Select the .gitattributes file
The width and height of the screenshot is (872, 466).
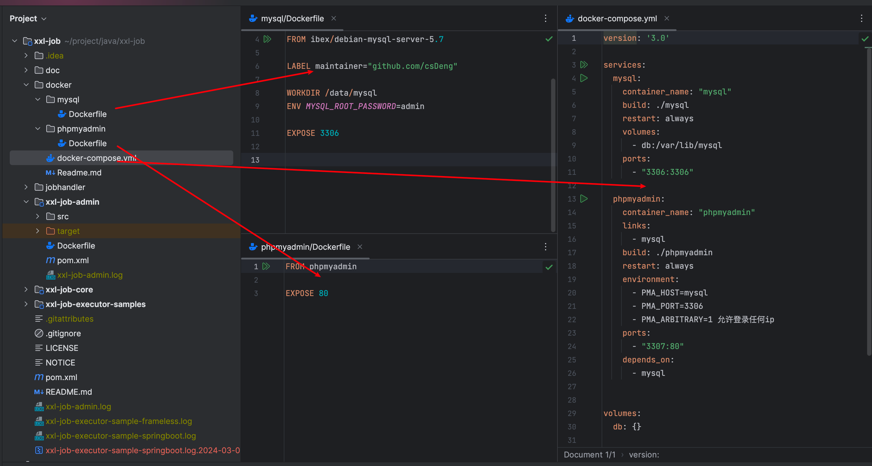[69, 319]
